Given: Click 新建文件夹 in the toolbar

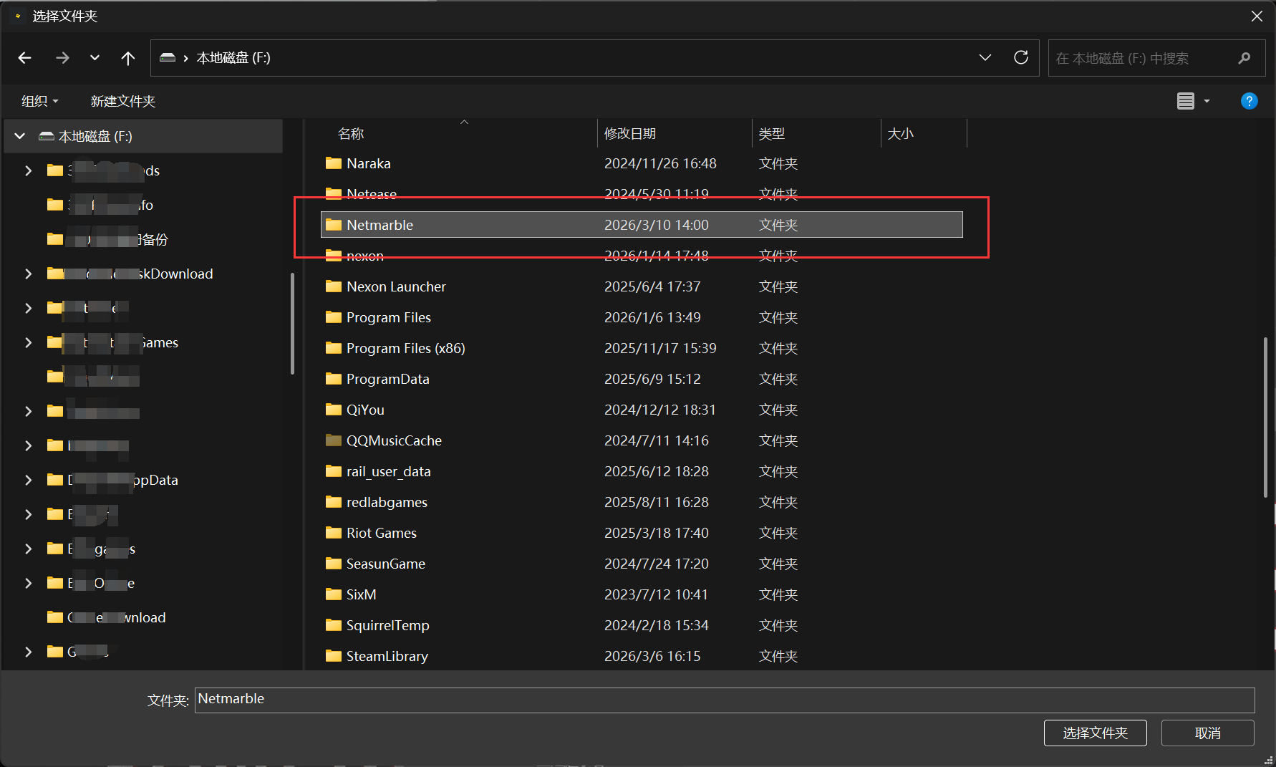Looking at the screenshot, I should tap(123, 101).
